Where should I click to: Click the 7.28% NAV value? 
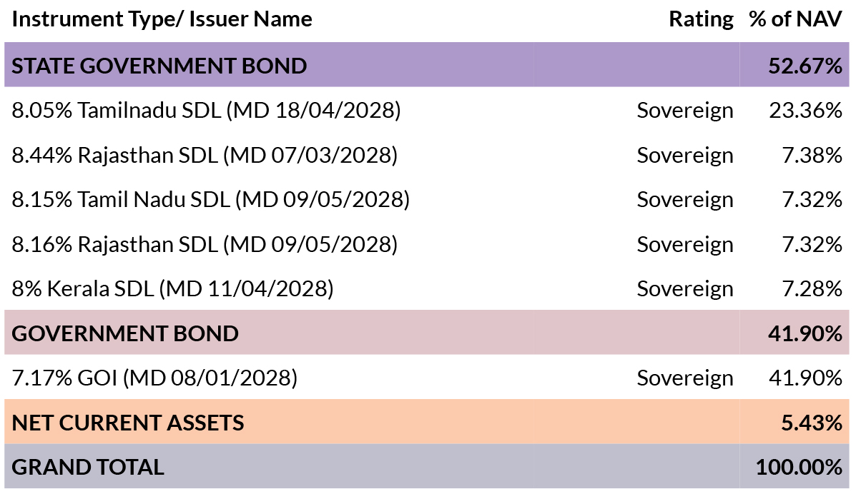pos(812,289)
